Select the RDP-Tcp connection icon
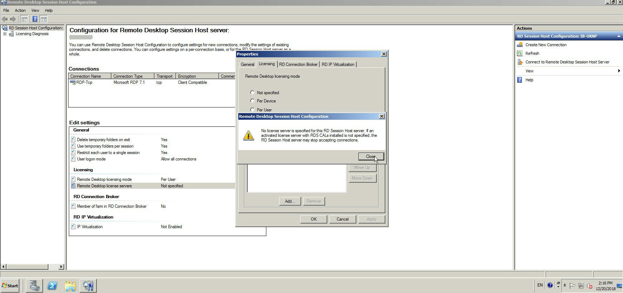Image resolution: width=623 pixels, height=293 pixels. click(73, 82)
